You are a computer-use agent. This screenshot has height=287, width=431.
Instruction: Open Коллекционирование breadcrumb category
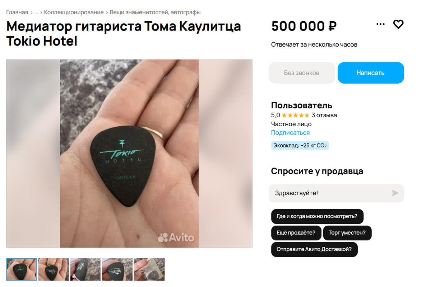pyautogui.click(x=74, y=12)
